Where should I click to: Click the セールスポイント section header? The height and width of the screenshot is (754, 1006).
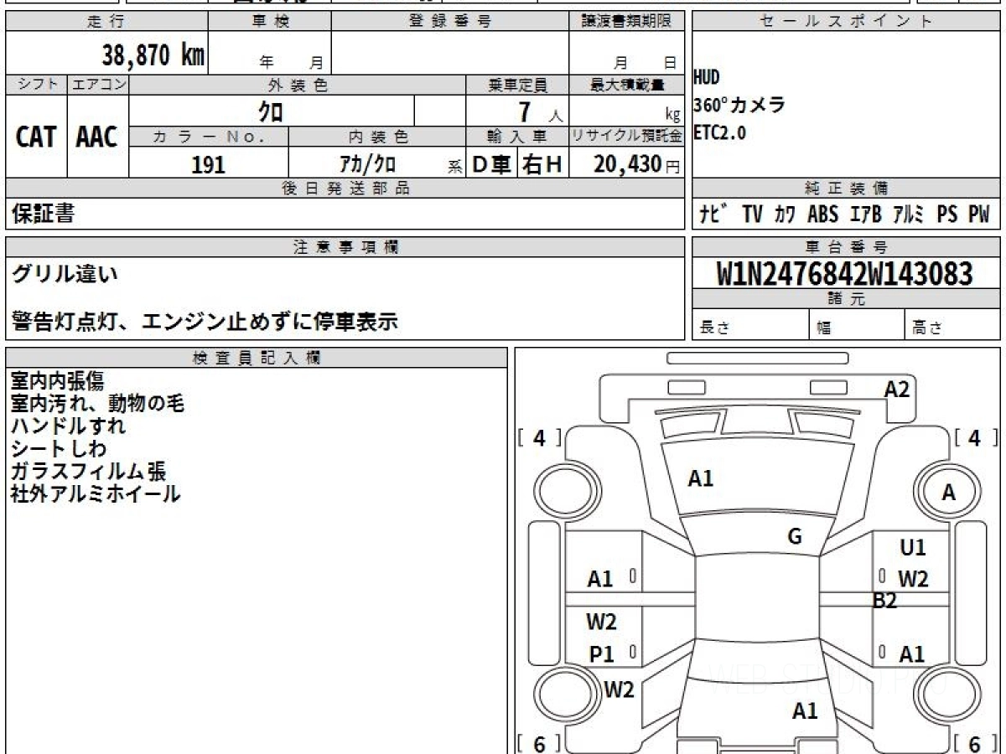click(846, 22)
